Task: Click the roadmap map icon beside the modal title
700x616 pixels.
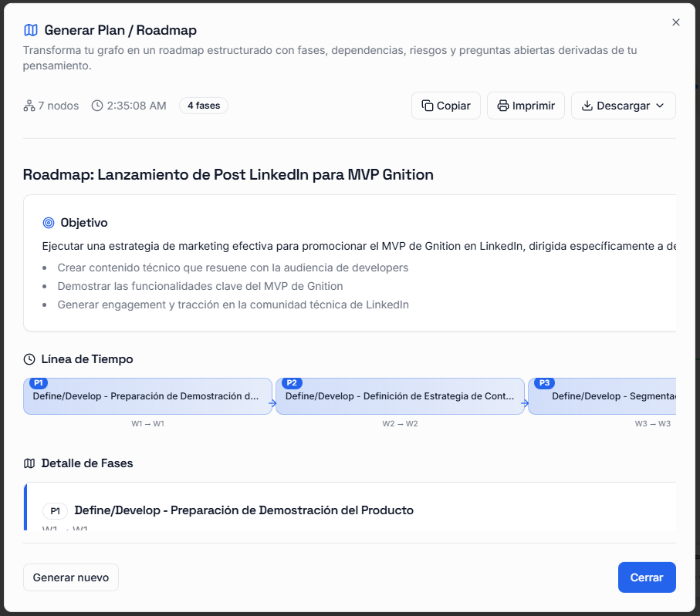Action: pos(29,30)
